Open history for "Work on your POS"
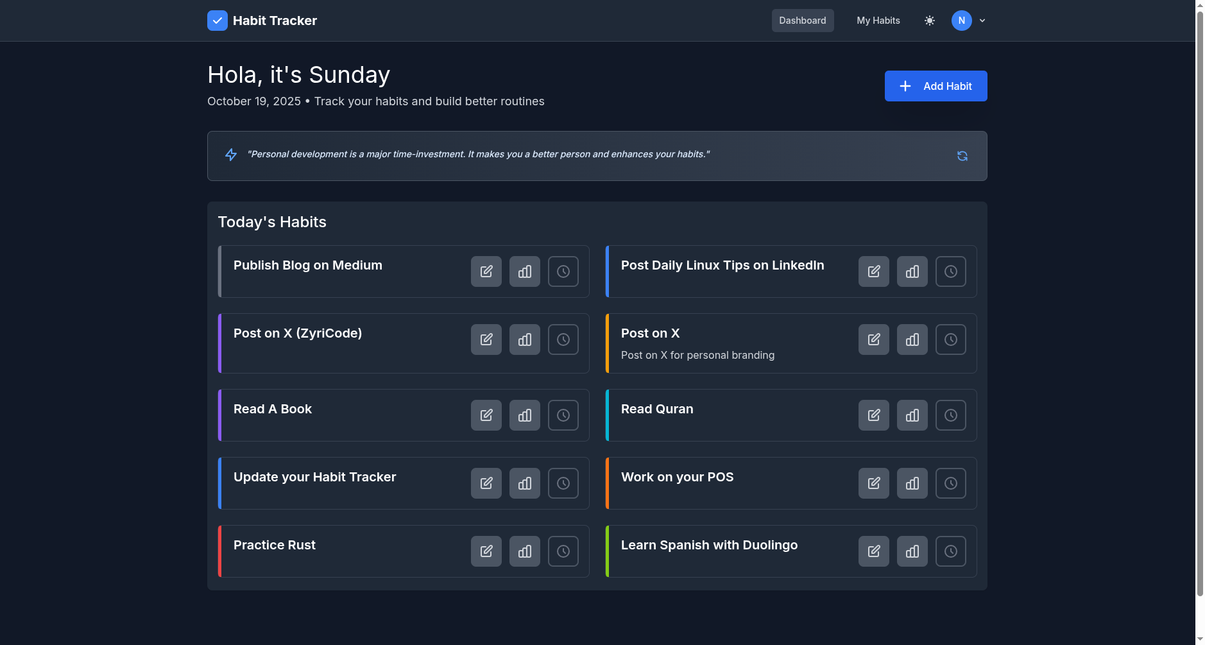Image resolution: width=1205 pixels, height=645 pixels. 950,483
